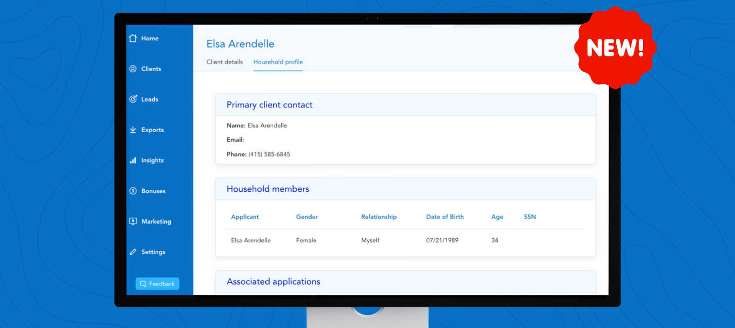Click the Gender column header

[307, 217]
